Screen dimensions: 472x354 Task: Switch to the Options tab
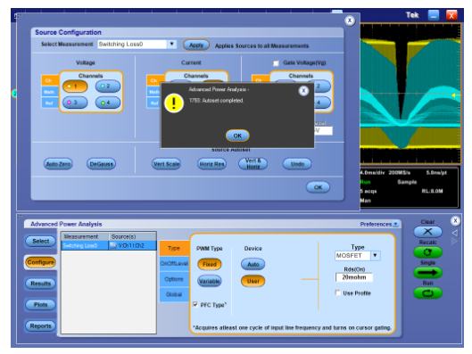(x=174, y=279)
